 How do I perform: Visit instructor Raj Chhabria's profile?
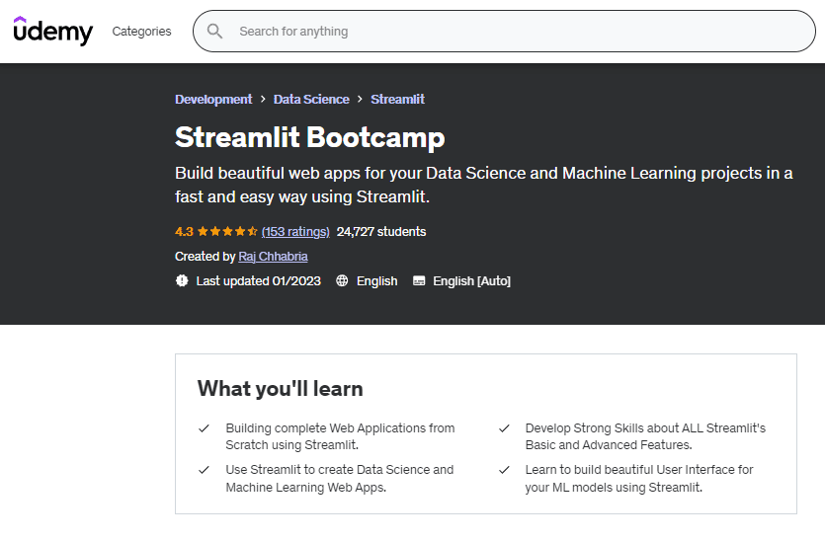click(273, 257)
